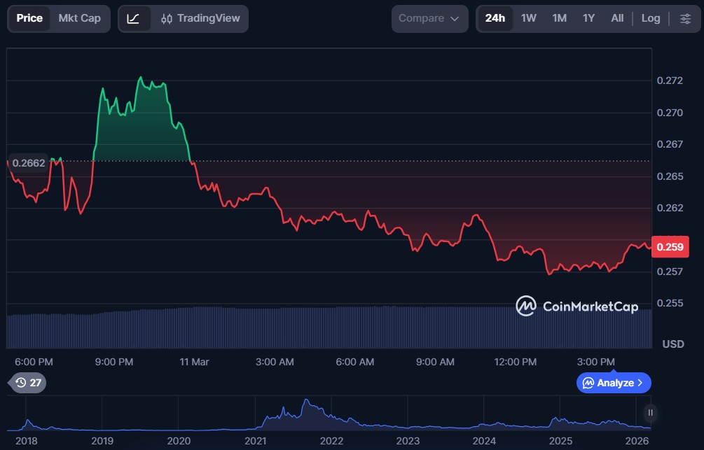Switch to Mkt Cap view
The width and height of the screenshot is (704, 450).
(x=79, y=18)
